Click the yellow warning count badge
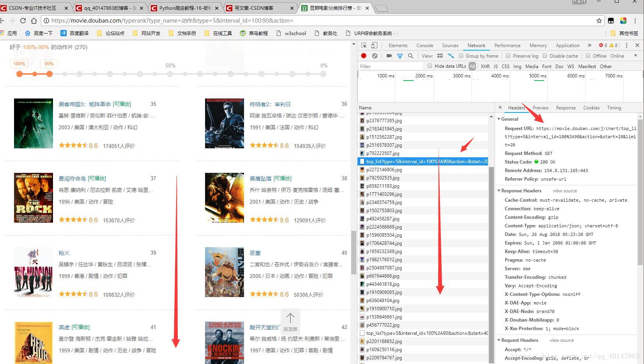644x364 pixels. click(x=614, y=45)
